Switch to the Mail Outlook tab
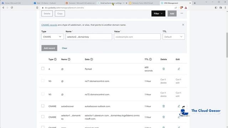The height and width of the screenshot is (128, 228). (x=46, y=3)
